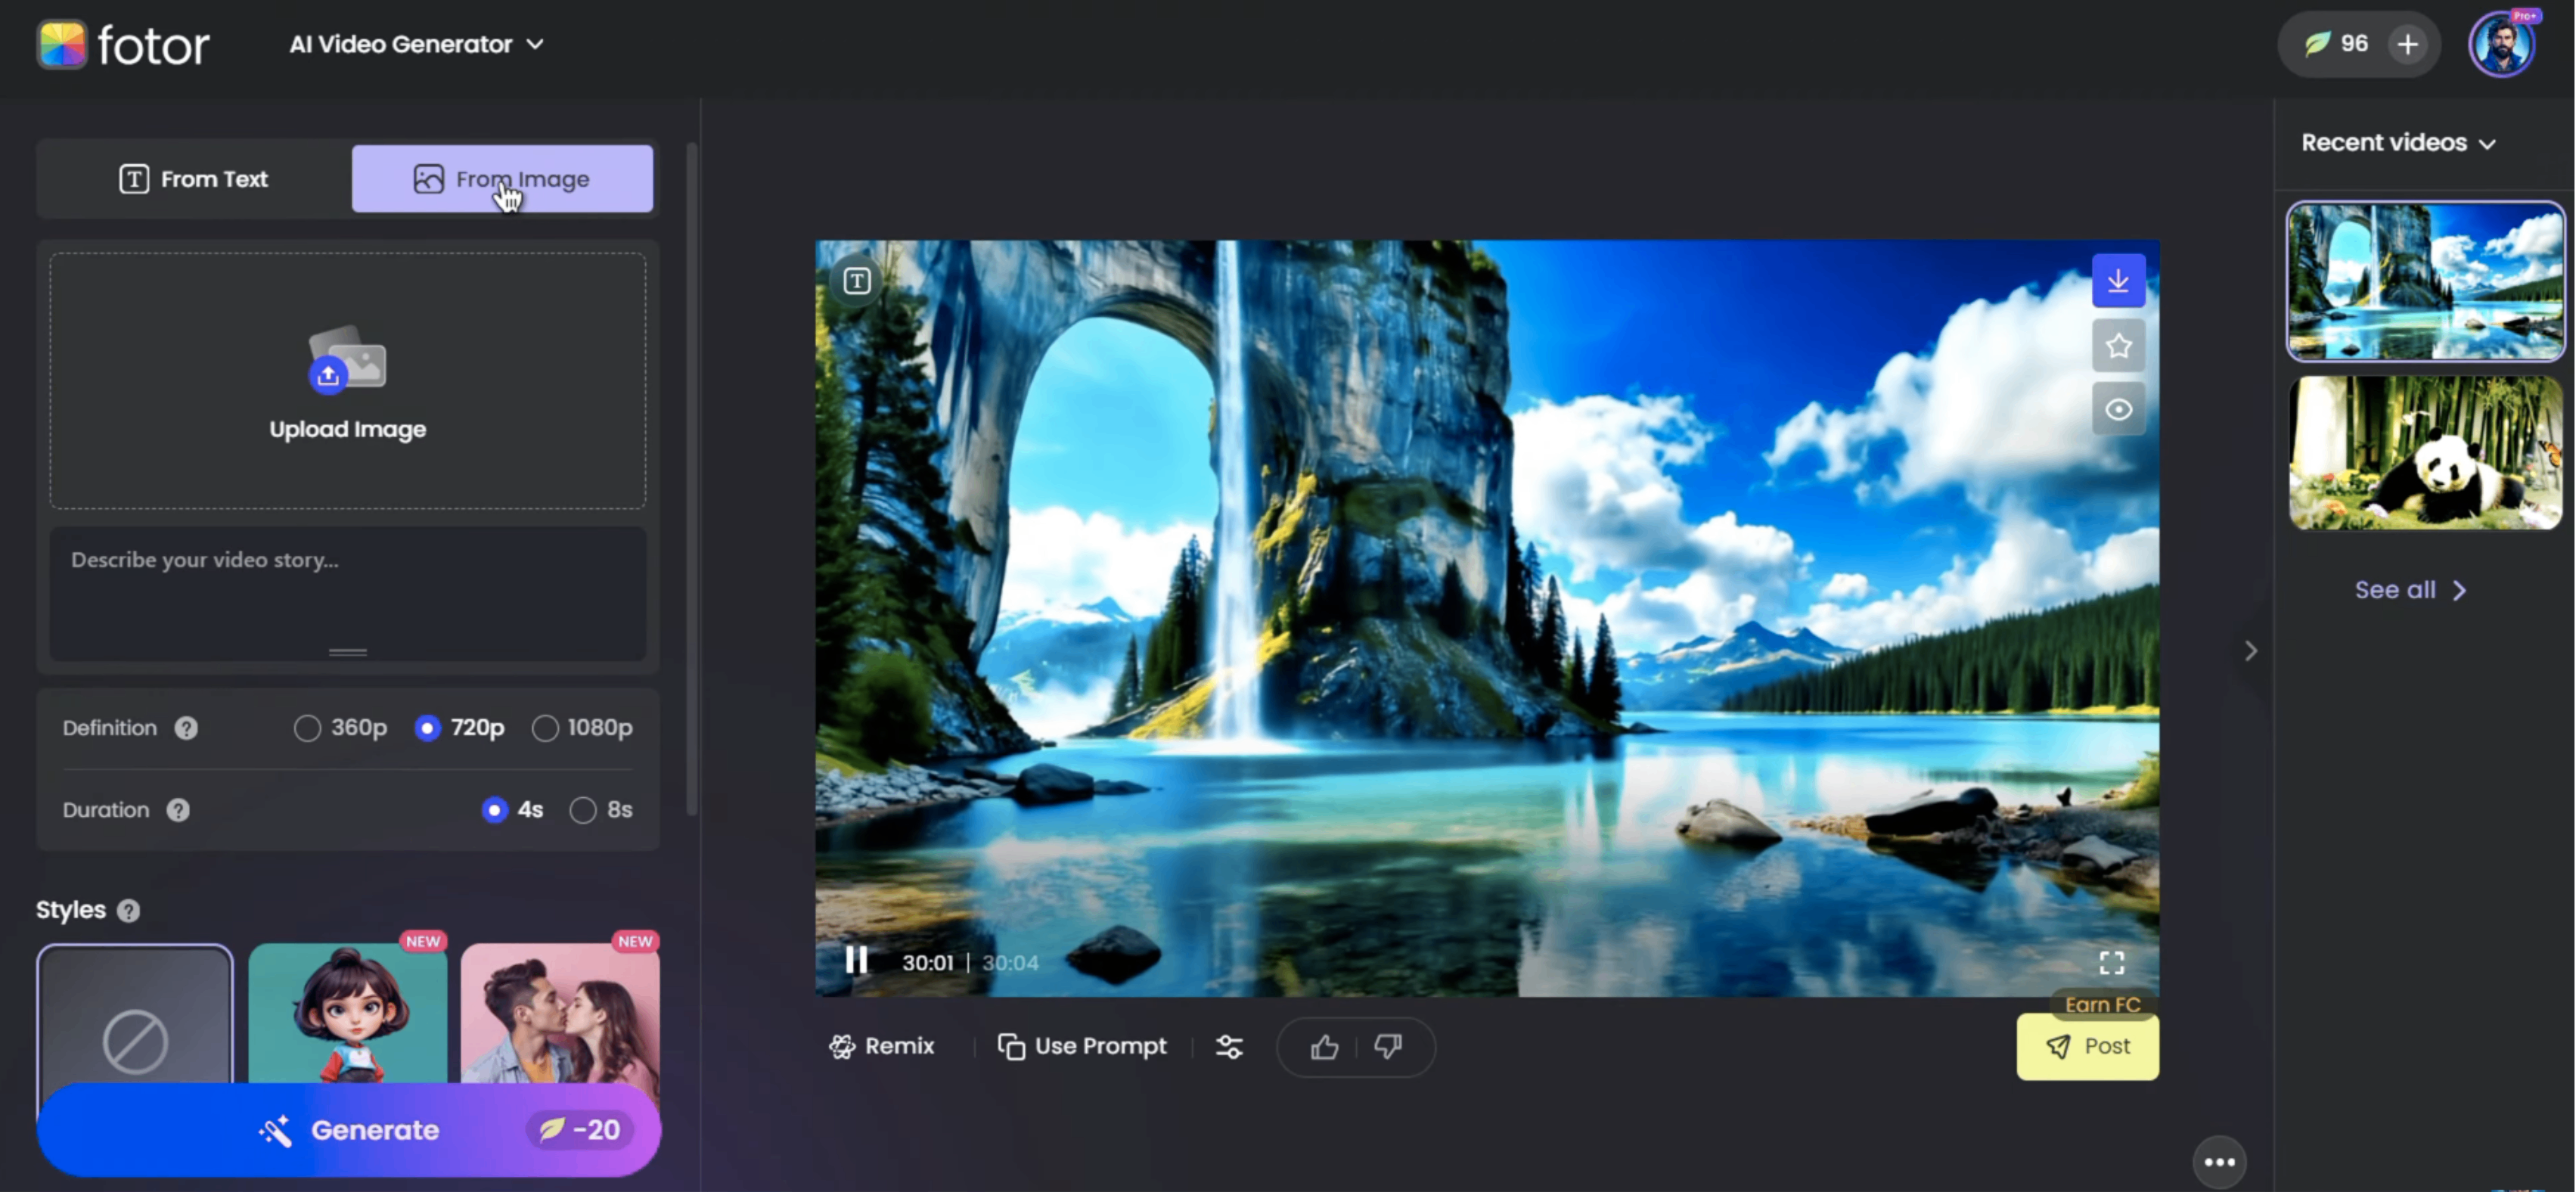The width and height of the screenshot is (2576, 1192).
Task: Switch to the From Text tab
Action: 193,179
